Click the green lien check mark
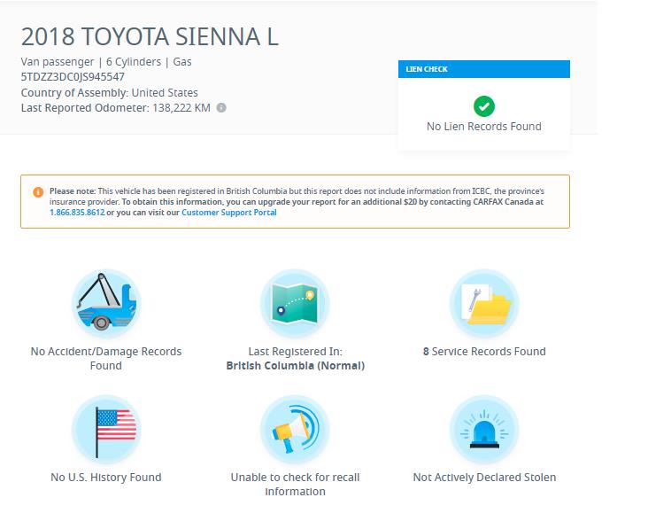648x513 pixels. coord(484,106)
